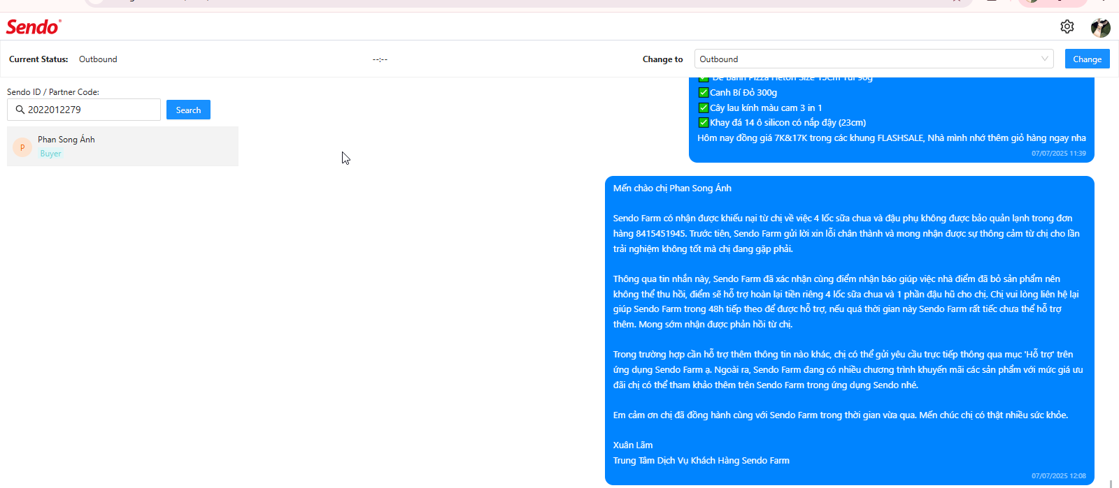Click the 'Hôm nay đồng giá 7K&17K' line
The width and height of the screenshot is (1119, 488).
(892, 138)
